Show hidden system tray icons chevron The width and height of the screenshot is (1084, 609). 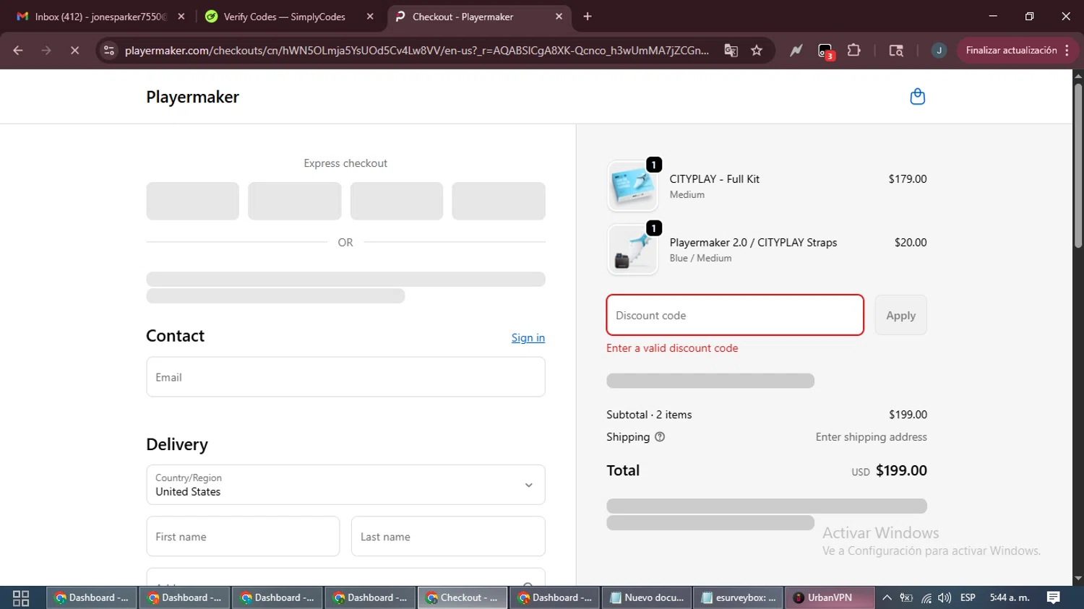coord(887,597)
